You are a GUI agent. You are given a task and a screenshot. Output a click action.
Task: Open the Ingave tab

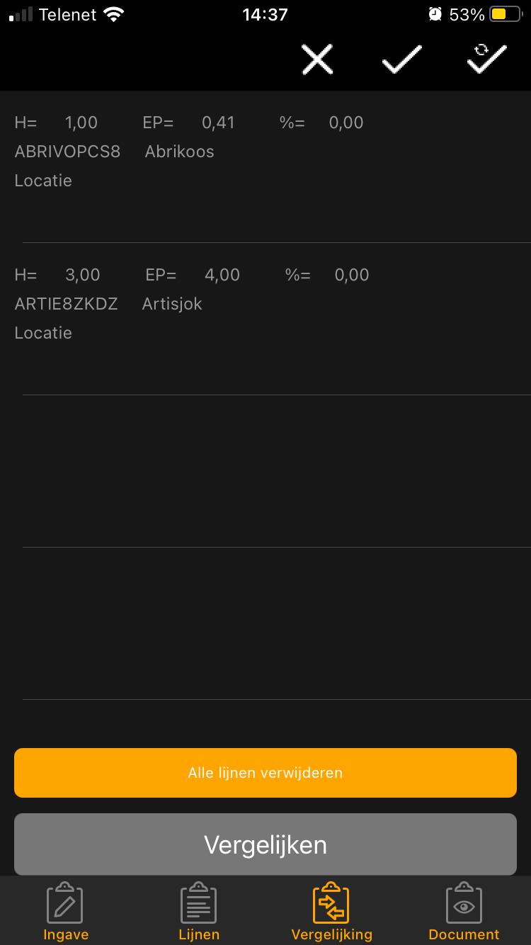click(66, 912)
